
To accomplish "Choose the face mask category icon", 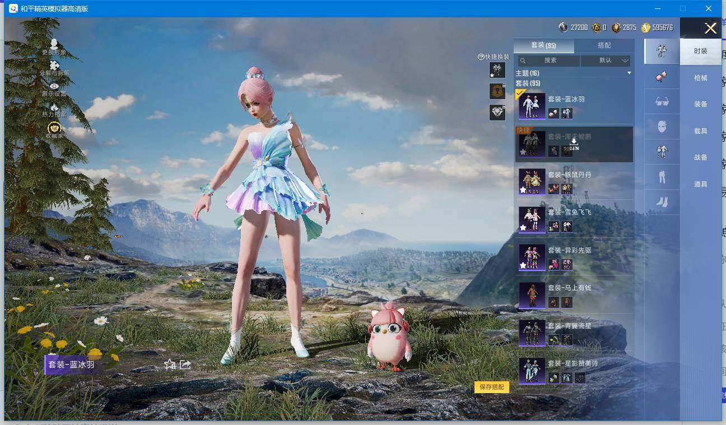I will tap(662, 127).
